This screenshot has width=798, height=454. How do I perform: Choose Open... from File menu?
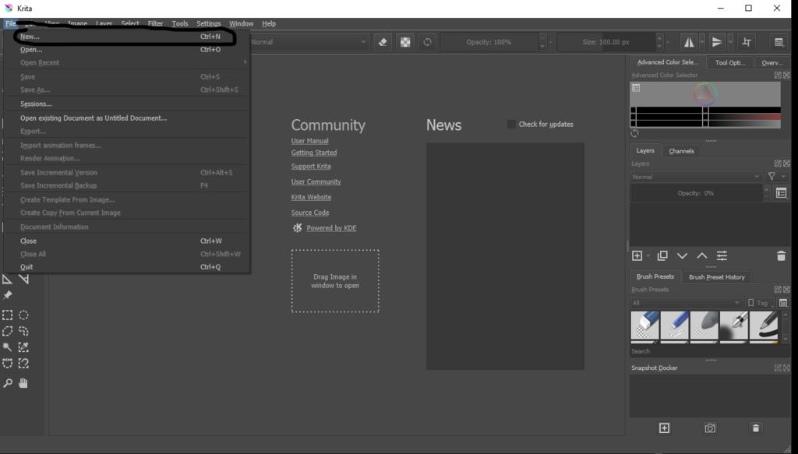click(x=125, y=50)
